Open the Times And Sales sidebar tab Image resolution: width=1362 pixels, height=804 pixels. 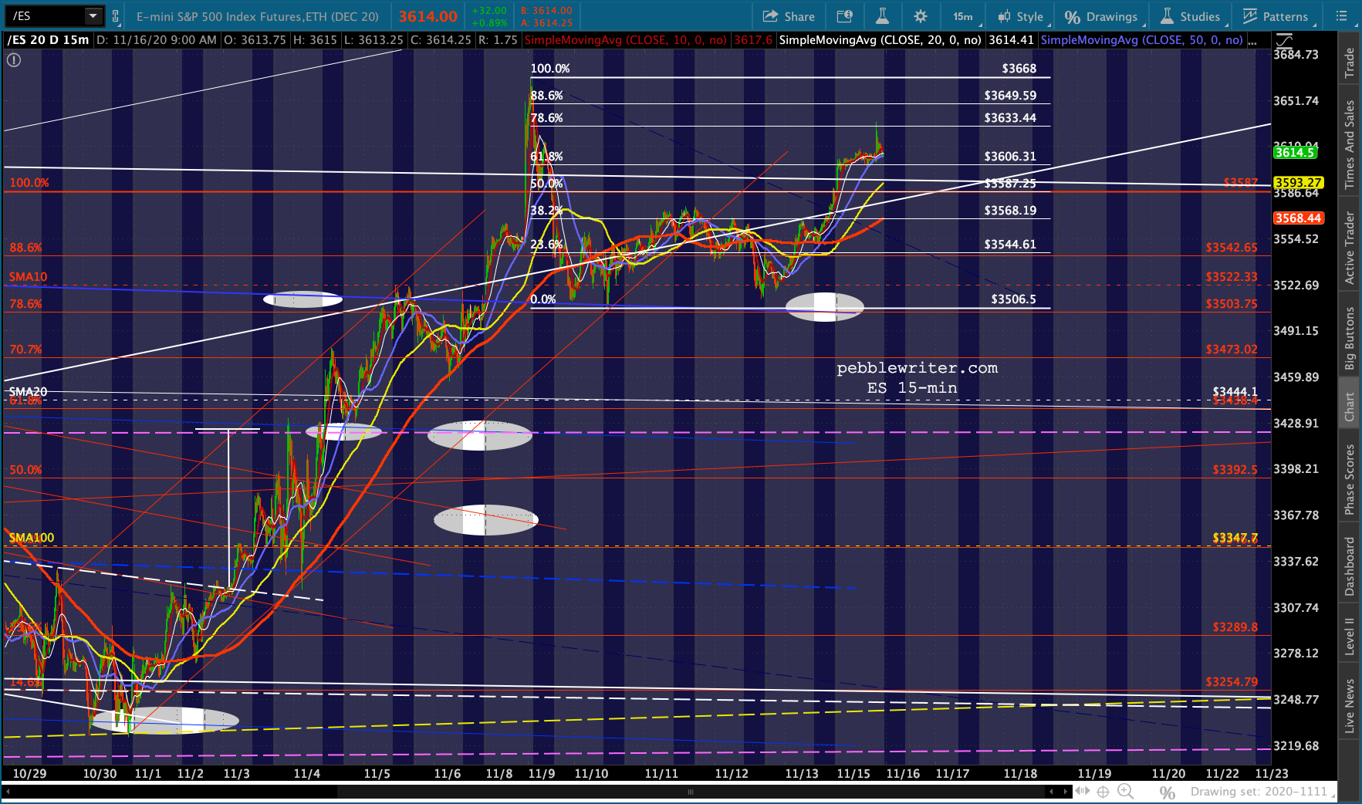click(1350, 144)
